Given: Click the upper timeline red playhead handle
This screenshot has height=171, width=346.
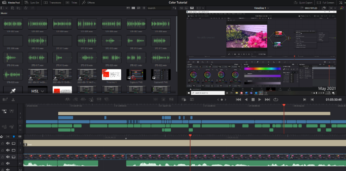Looking at the screenshot, I should coord(284,105).
